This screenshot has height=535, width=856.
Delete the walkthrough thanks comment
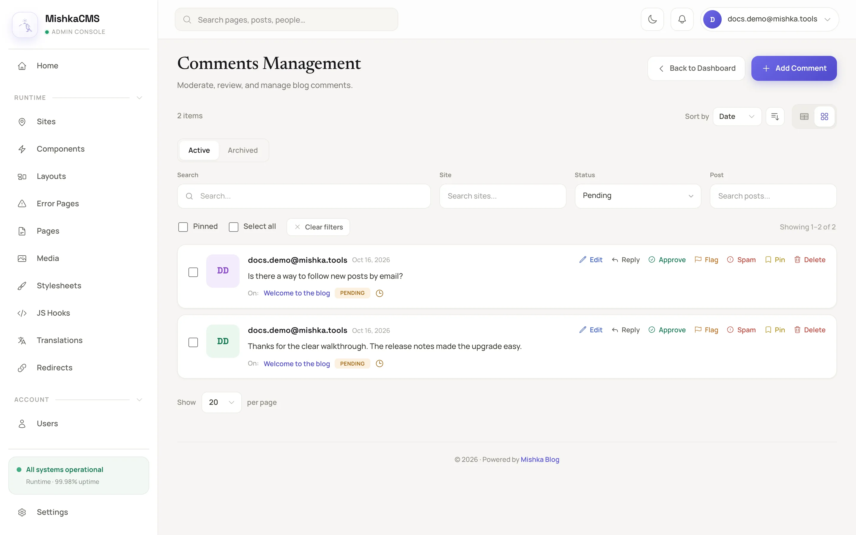click(809, 330)
